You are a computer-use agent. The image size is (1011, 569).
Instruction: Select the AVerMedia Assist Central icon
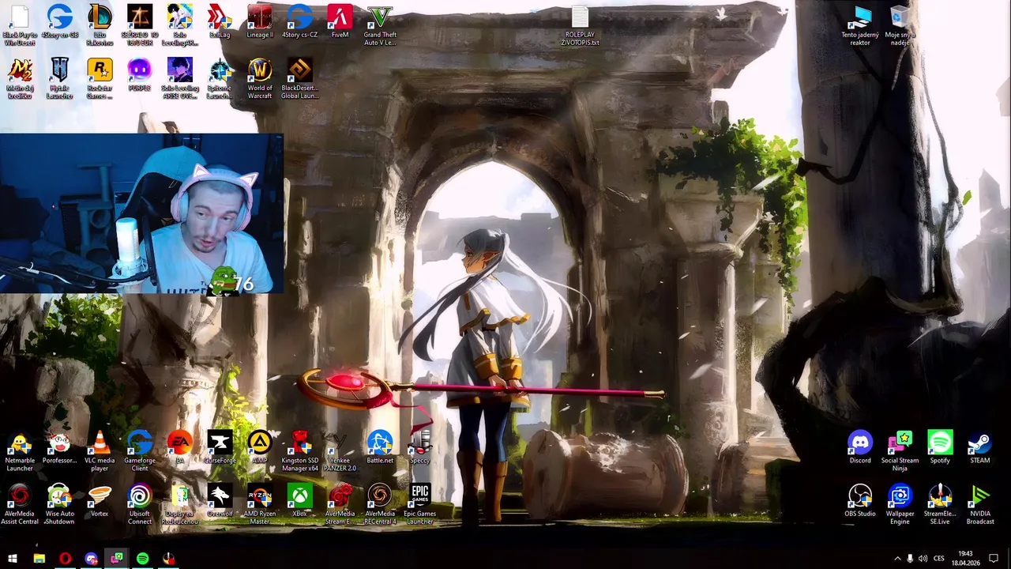20,505
